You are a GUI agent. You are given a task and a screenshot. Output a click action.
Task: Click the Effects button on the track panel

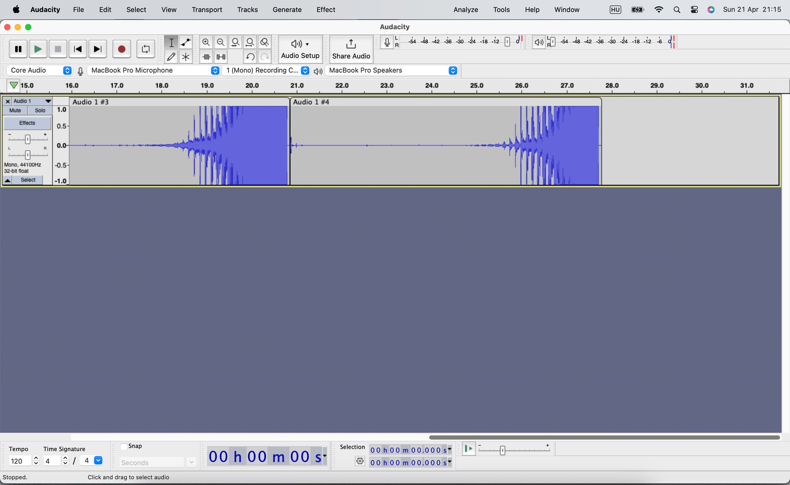[27, 122]
